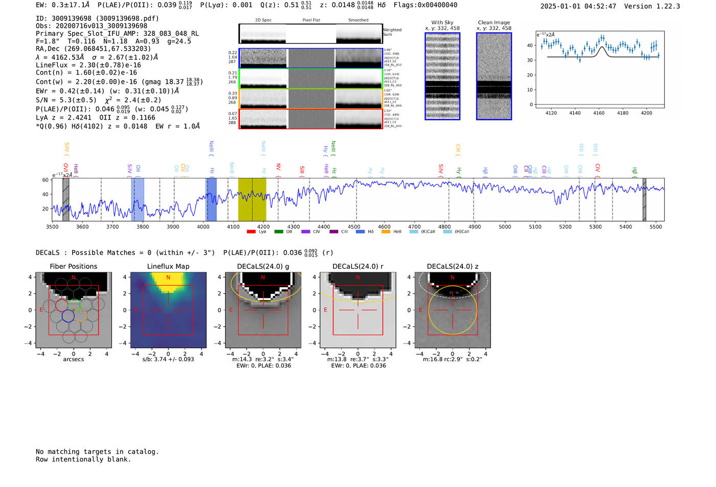Click the 'Pixel Flat' column header

point(311,20)
